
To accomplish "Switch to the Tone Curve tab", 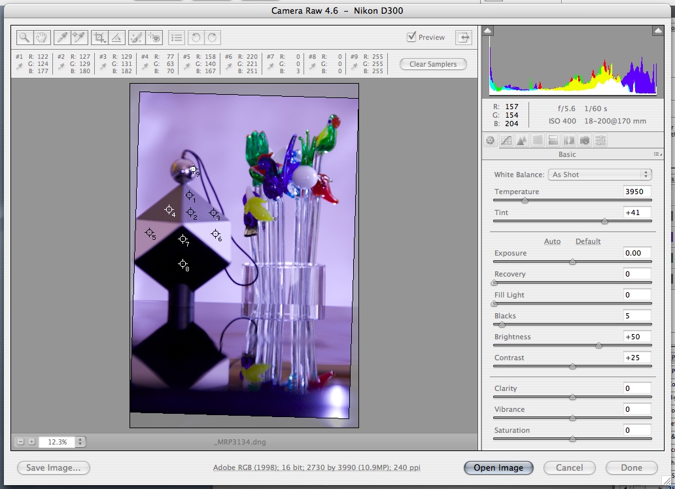I will point(506,140).
